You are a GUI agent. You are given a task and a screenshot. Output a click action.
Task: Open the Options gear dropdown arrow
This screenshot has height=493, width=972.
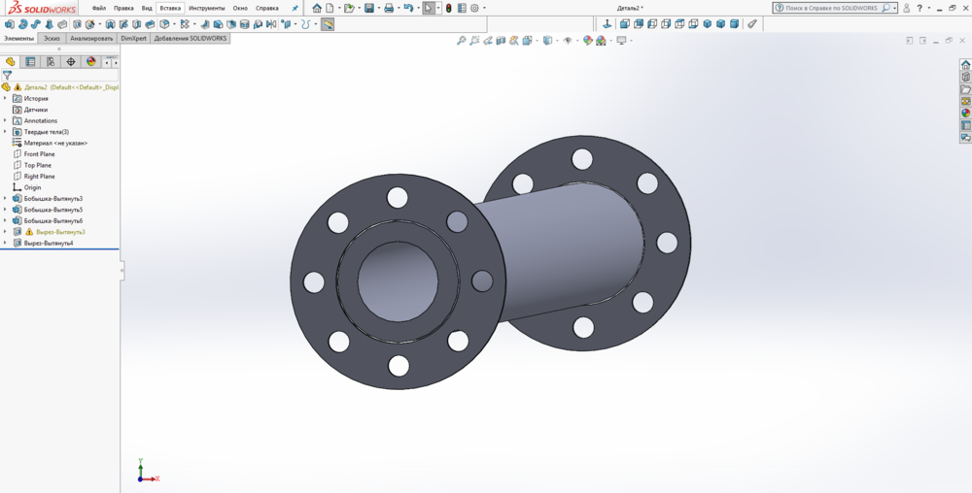484,8
